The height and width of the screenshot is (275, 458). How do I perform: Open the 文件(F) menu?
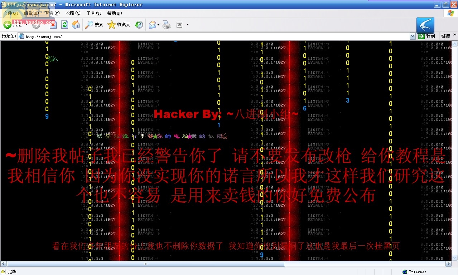pyautogui.click(x=10, y=13)
